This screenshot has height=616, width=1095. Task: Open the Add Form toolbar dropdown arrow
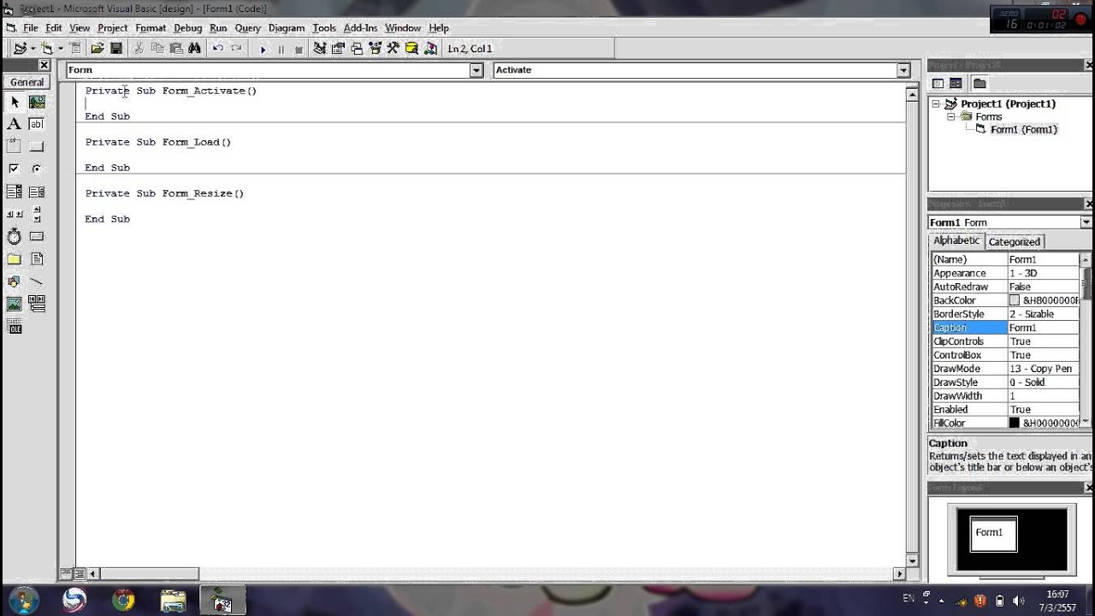(x=60, y=49)
